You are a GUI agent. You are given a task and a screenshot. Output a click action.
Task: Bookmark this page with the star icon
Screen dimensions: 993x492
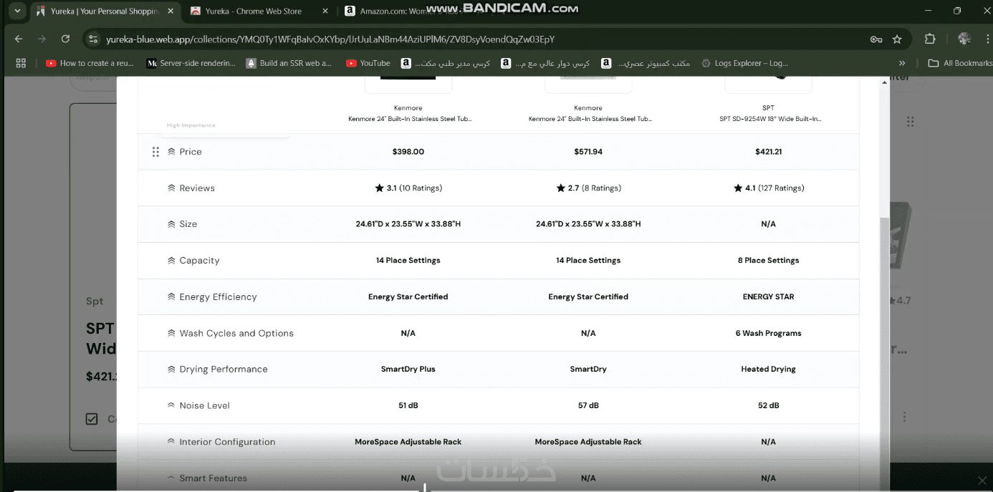coord(897,39)
